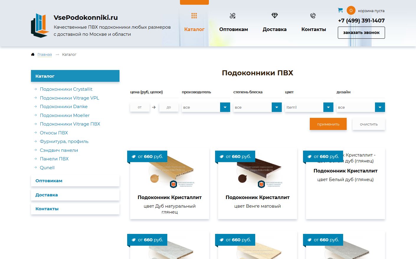The height and width of the screenshot is (259, 416).
Task: Click the применить filter button
Action: click(328, 124)
